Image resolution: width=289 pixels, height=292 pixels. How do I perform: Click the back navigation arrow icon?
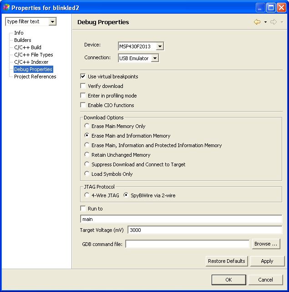pos(257,22)
